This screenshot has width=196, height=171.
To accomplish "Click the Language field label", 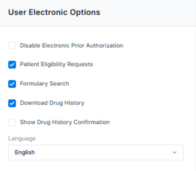I will [22, 138].
